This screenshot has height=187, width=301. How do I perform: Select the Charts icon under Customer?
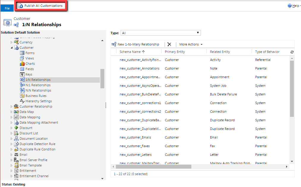tap(22, 63)
